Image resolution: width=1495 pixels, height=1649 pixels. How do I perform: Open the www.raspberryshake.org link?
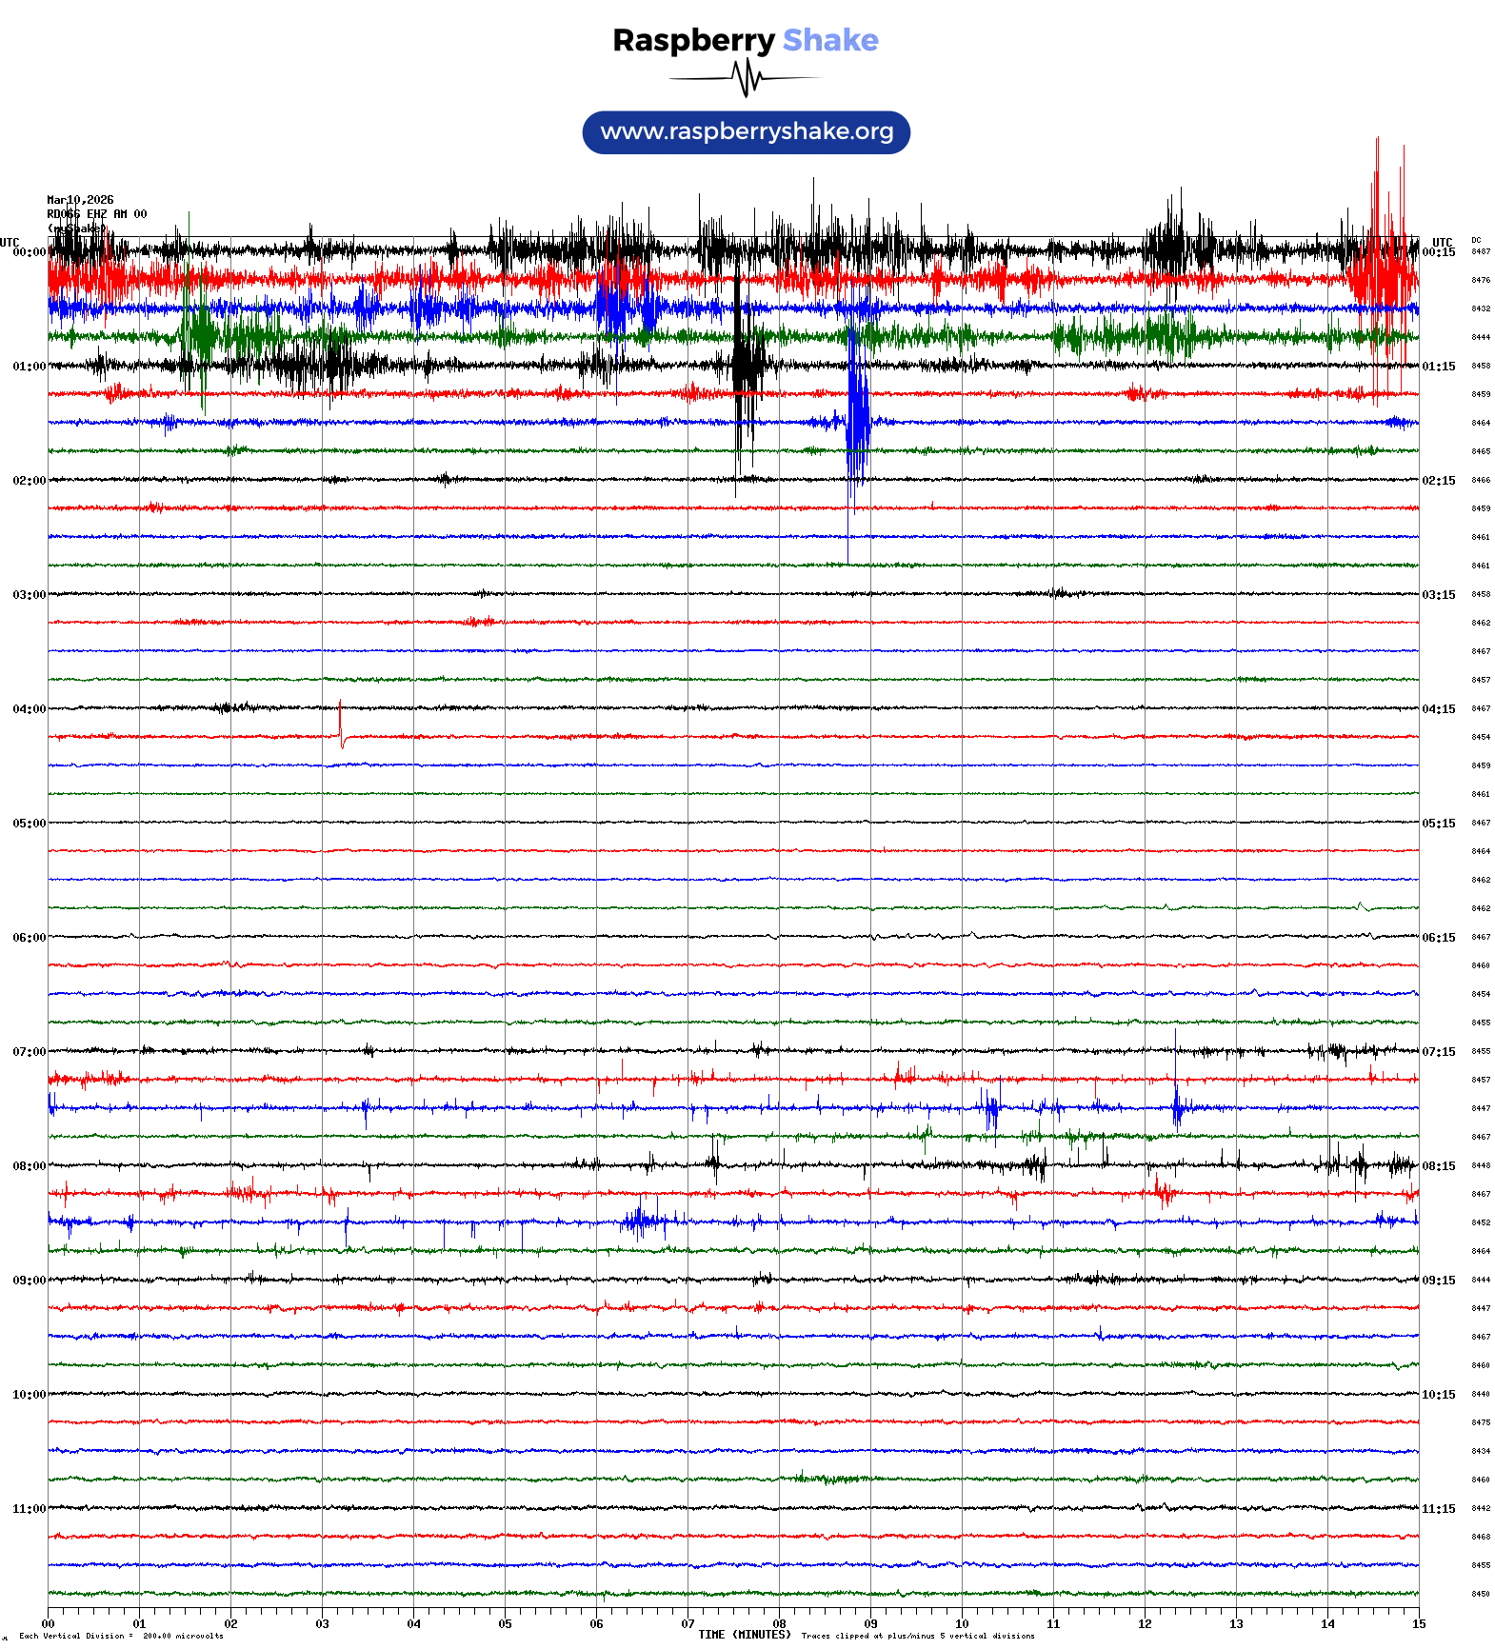tap(746, 131)
